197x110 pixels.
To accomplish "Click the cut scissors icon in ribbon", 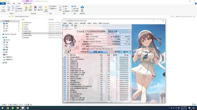I will (16, 6).
